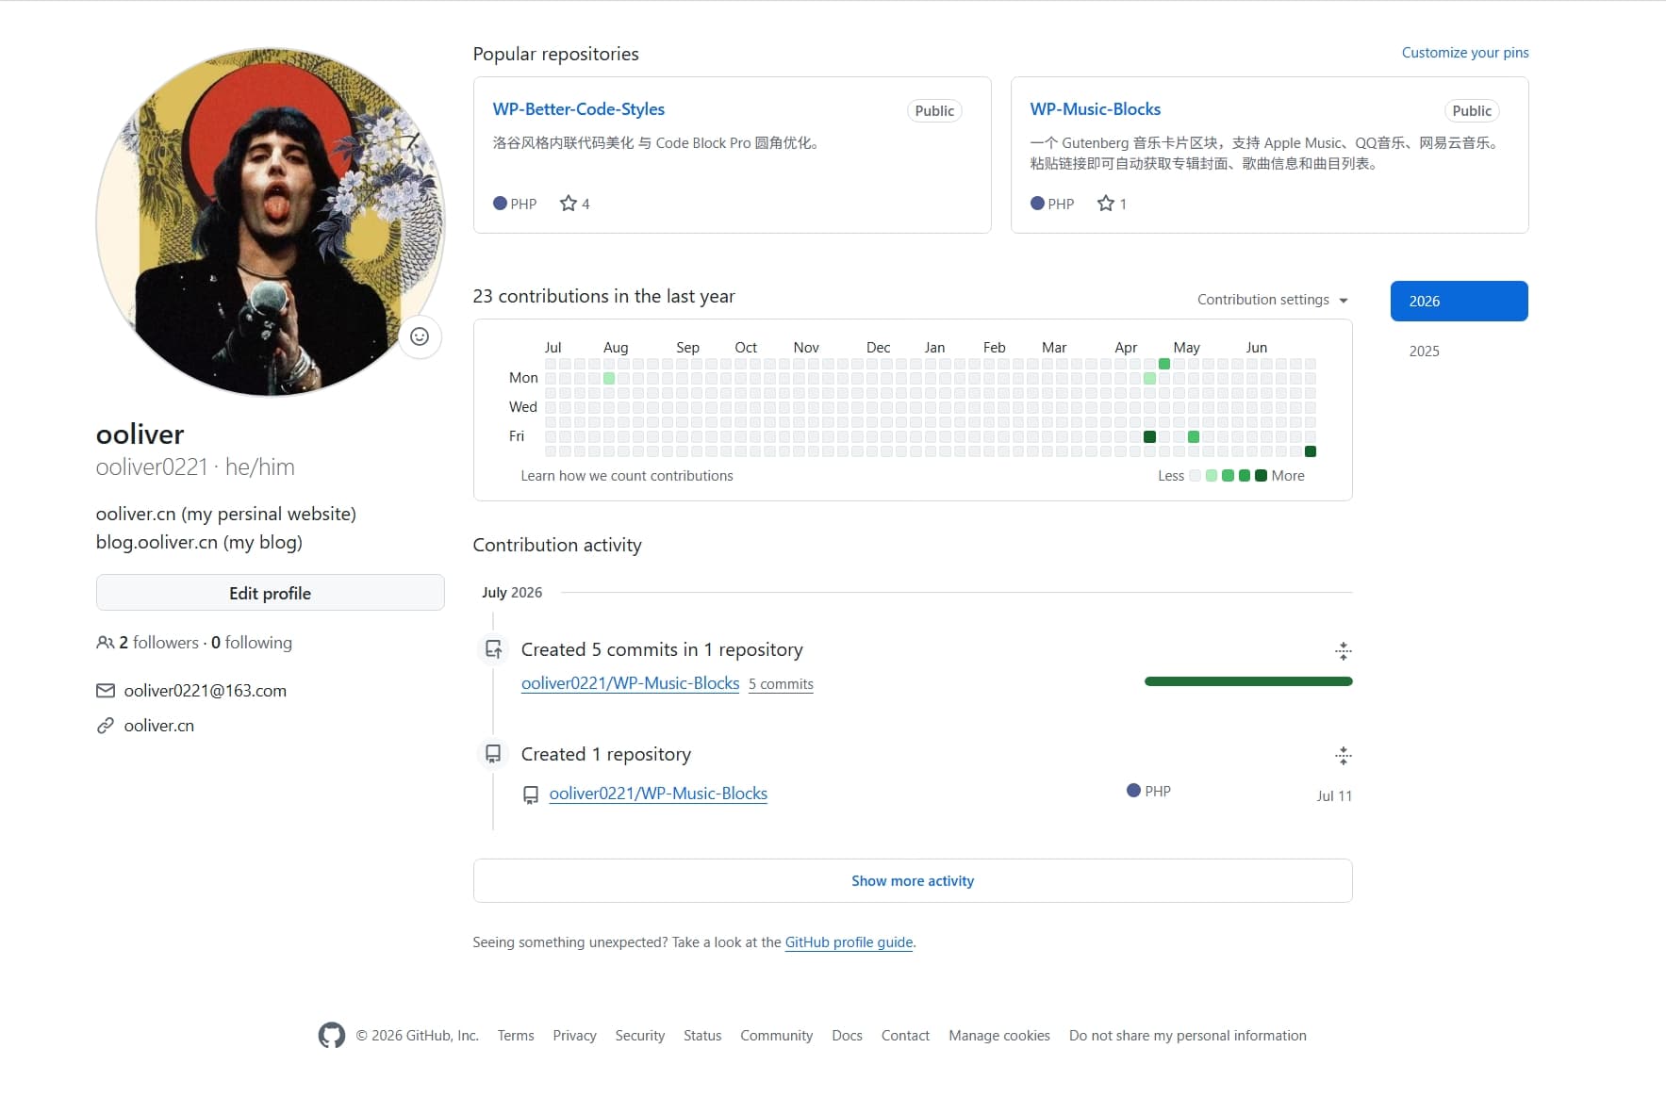This screenshot has height=1097, width=1666.
Task: Click the green commits progress bar
Action: (x=1248, y=681)
